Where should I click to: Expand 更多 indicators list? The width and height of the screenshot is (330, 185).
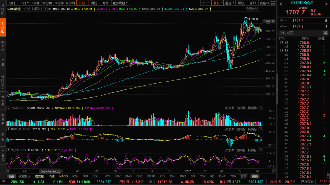[x=243, y=176]
